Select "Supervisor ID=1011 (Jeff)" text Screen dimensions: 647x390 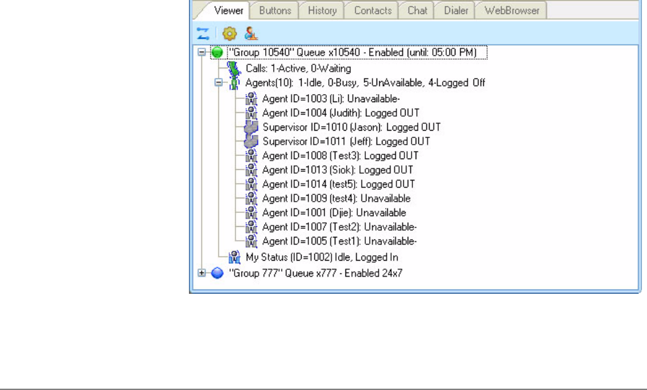pyautogui.click(x=318, y=141)
